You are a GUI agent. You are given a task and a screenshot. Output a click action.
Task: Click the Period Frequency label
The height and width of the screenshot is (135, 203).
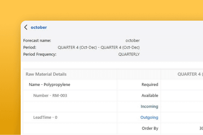40,54
